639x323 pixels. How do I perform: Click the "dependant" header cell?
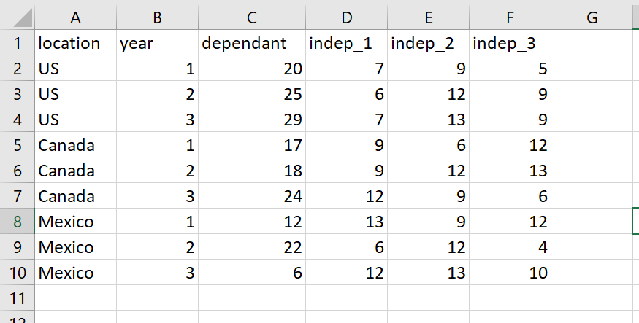click(252, 43)
